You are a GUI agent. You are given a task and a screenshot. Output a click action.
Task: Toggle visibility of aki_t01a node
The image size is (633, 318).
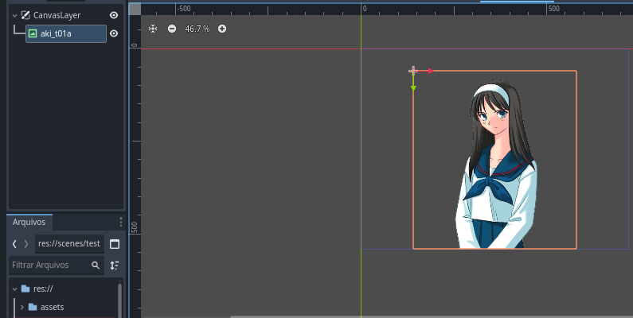pyautogui.click(x=114, y=33)
